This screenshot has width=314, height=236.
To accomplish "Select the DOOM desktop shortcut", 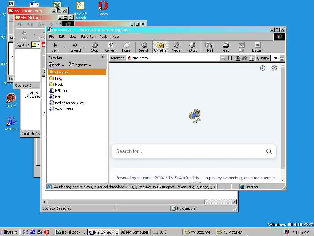I will click(11, 100).
